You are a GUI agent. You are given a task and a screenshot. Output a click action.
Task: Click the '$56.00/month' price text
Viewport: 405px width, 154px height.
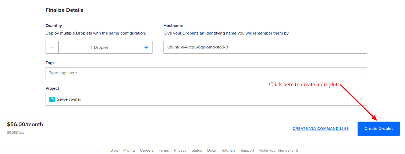25,124
